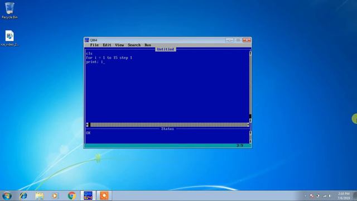
Task: Open the power tray icon
Action: tap(318, 196)
